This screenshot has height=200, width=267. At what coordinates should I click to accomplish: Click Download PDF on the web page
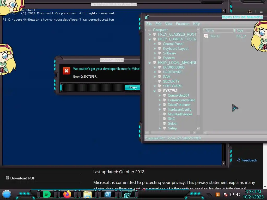20,178
